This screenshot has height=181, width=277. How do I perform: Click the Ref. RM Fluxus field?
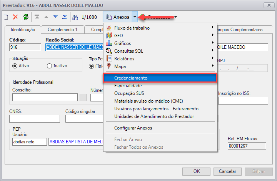click(247, 146)
